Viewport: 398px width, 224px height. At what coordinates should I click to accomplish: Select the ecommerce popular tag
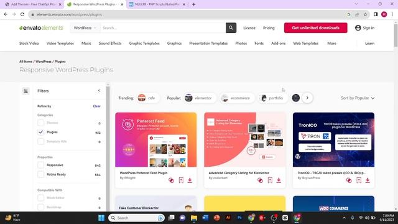[x=236, y=98]
